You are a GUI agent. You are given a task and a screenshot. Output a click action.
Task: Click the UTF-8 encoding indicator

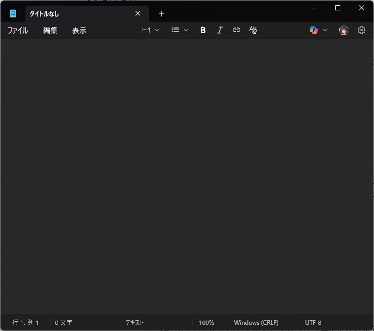tap(313, 323)
